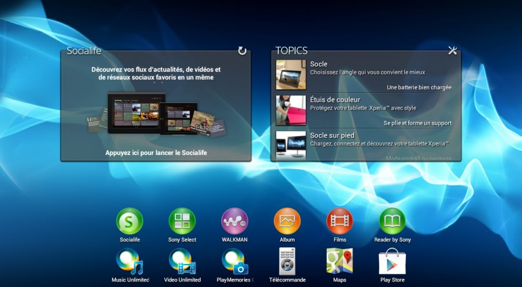The image size is (522, 287).
Task: Click the Socialife tablets preview image
Action: point(156,114)
